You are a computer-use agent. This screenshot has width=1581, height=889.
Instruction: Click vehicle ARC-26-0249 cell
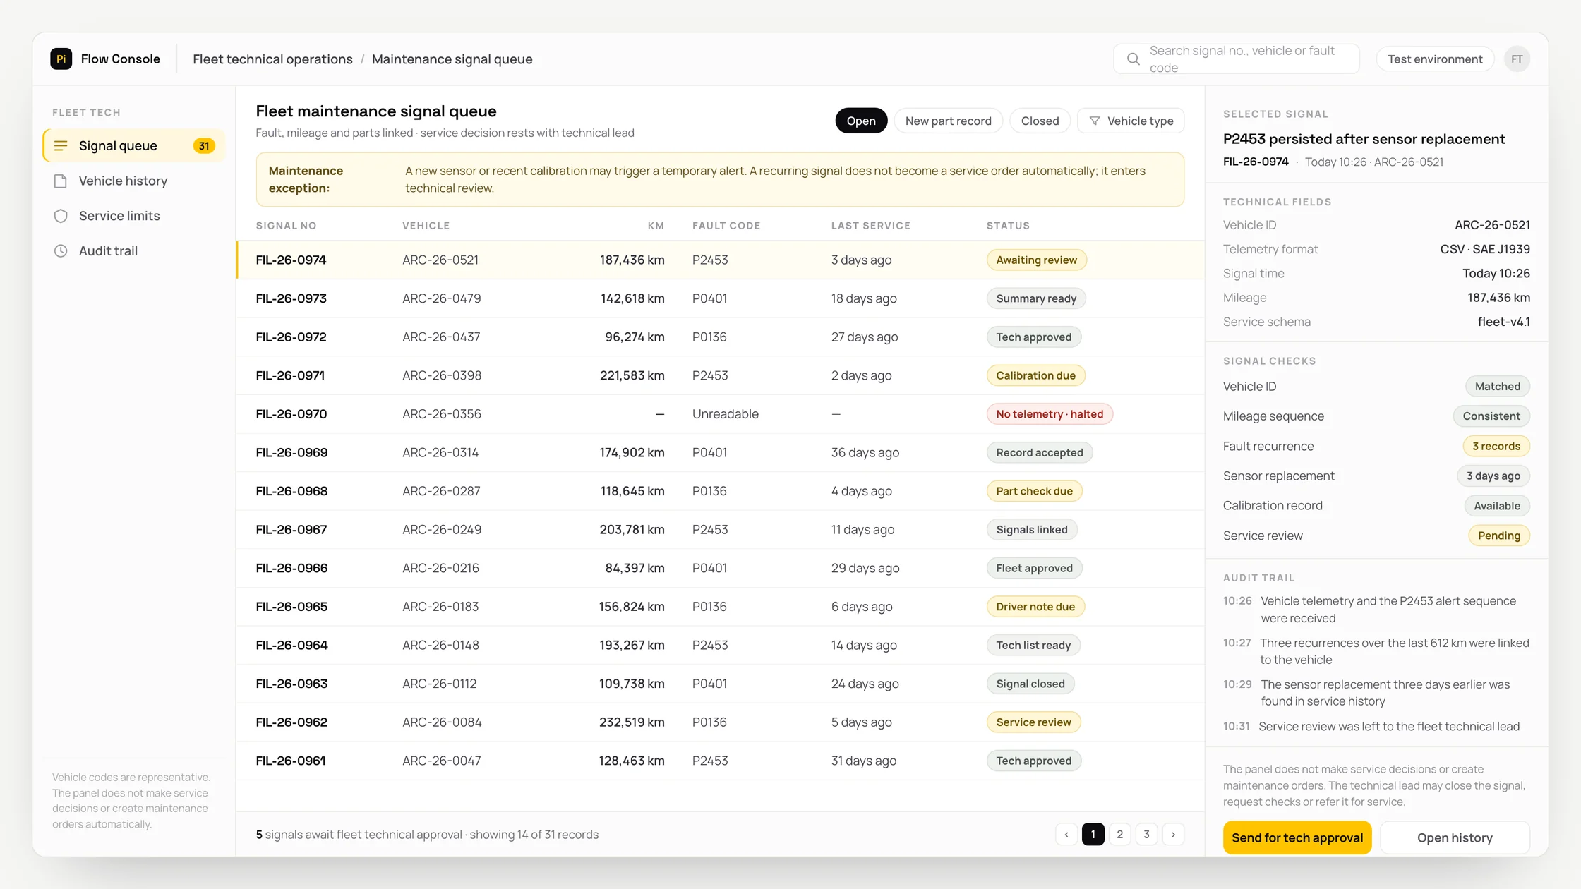pos(442,530)
